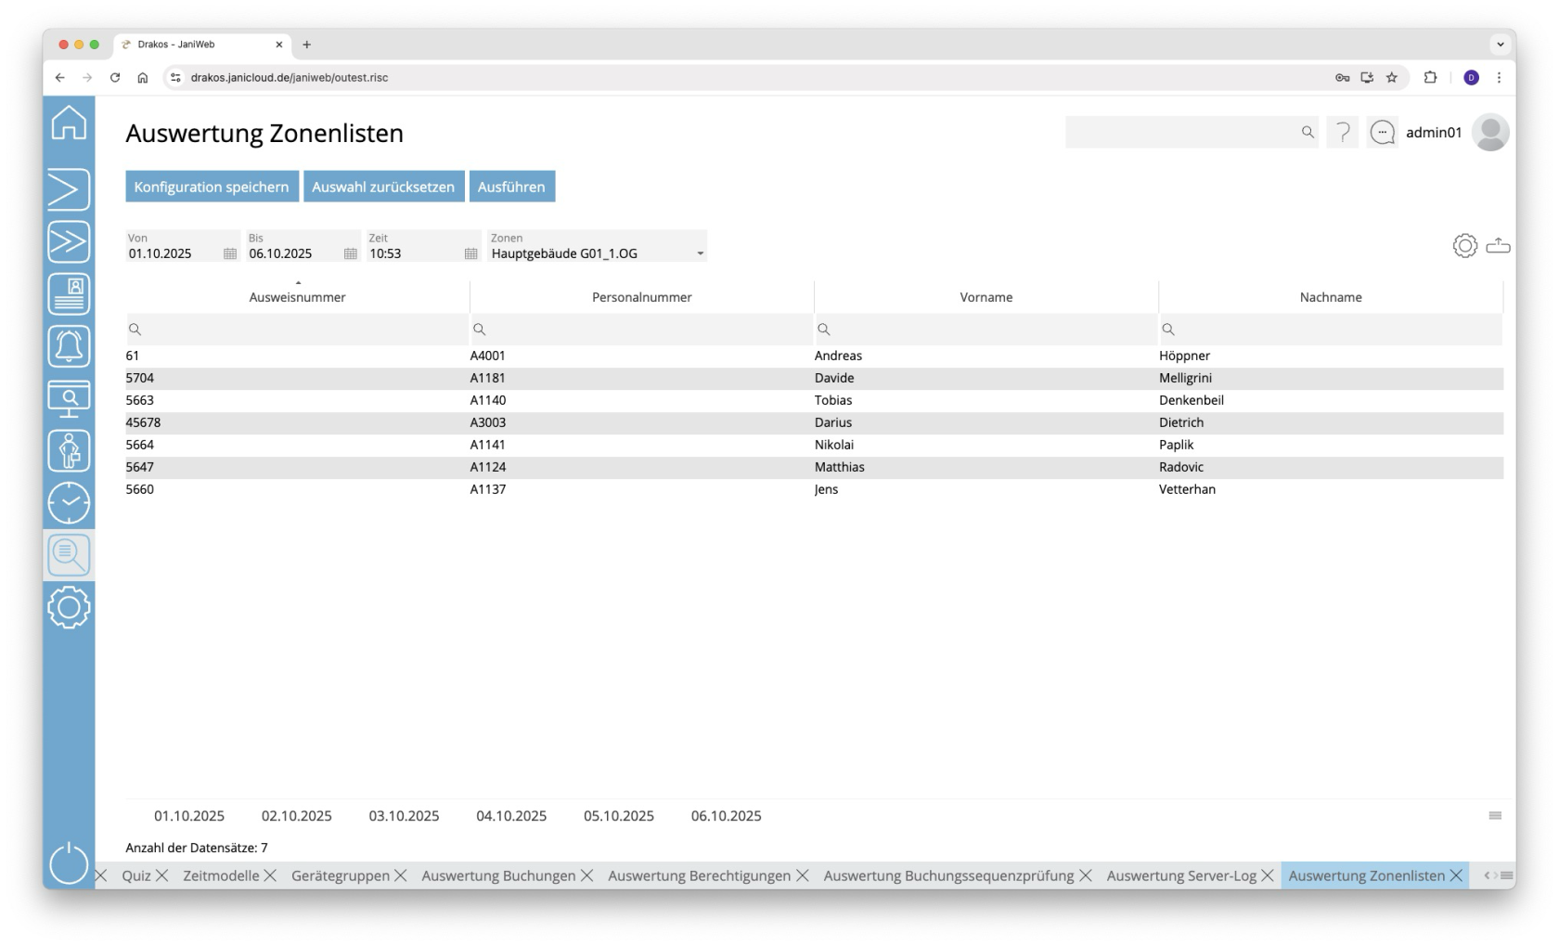Click the export upload icon
The width and height of the screenshot is (1559, 946).
pyautogui.click(x=1498, y=246)
